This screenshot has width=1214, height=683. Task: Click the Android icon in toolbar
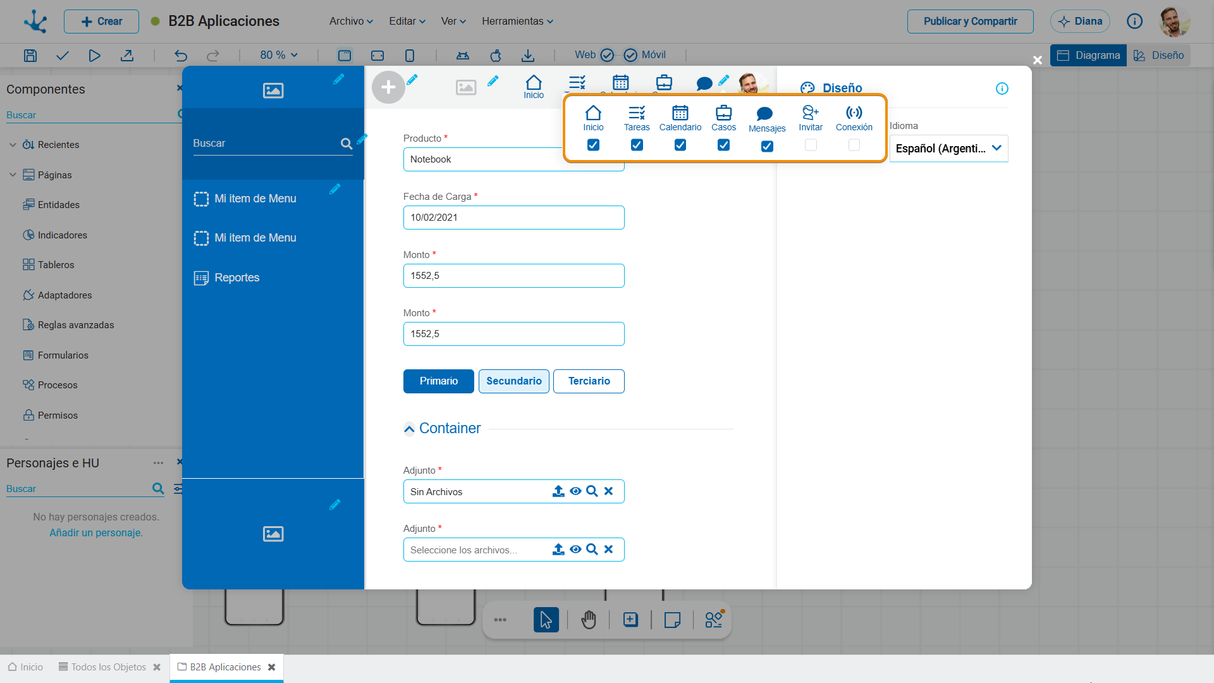(x=463, y=56)
